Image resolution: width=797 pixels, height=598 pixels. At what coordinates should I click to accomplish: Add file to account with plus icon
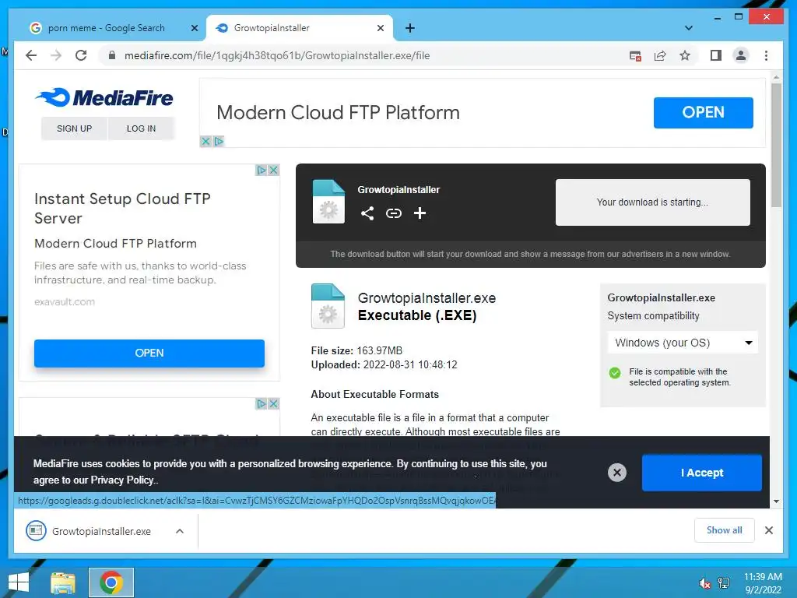coord(420,213)
